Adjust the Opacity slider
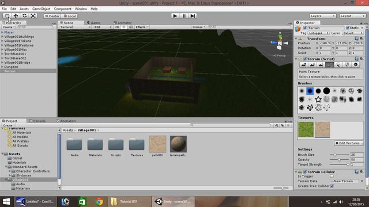This screenshot has width=369, height=207. [x=339, y=160]
